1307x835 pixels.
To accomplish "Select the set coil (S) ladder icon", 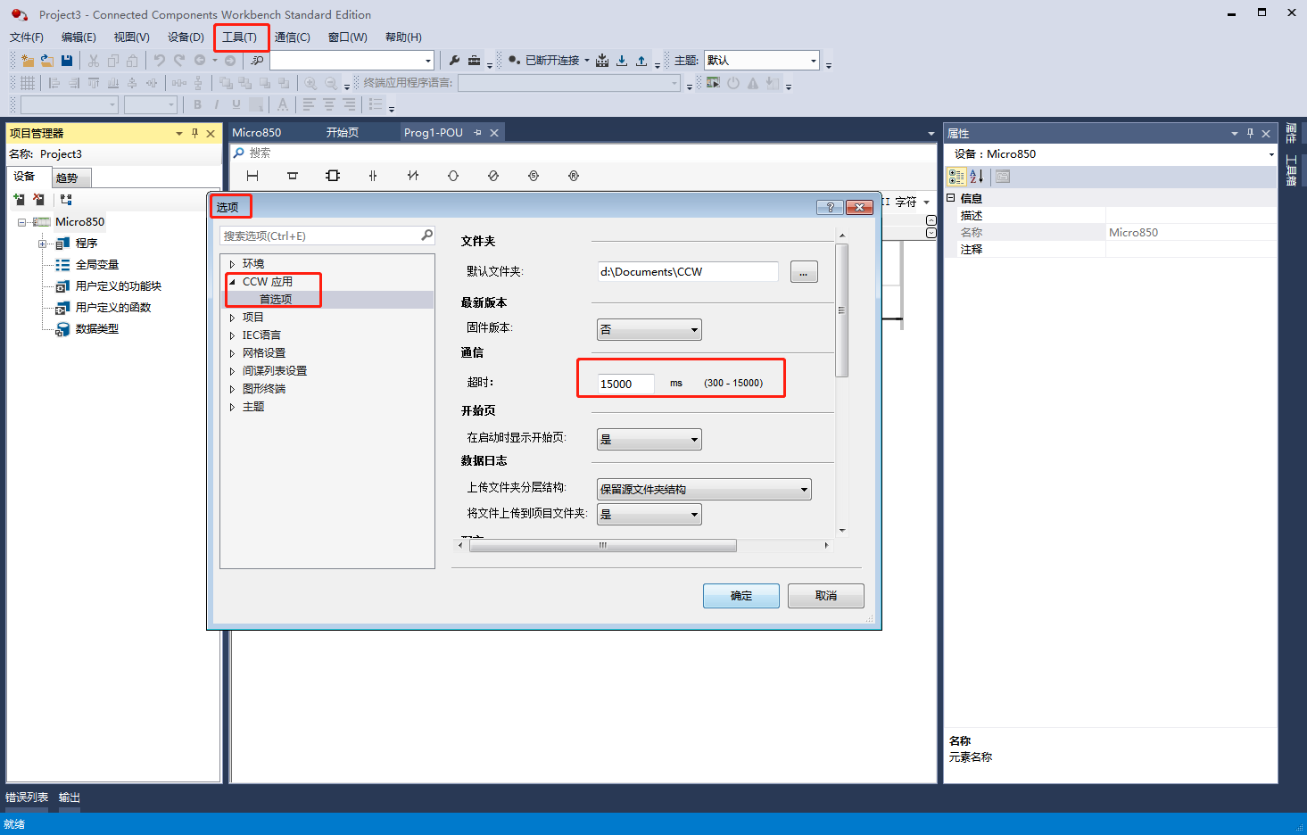I will (x=534, y=176).
